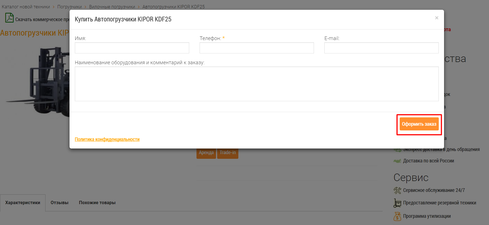489x225 pixels.
Task: Switch to the Характеристики tab
Action: (23, 203)
